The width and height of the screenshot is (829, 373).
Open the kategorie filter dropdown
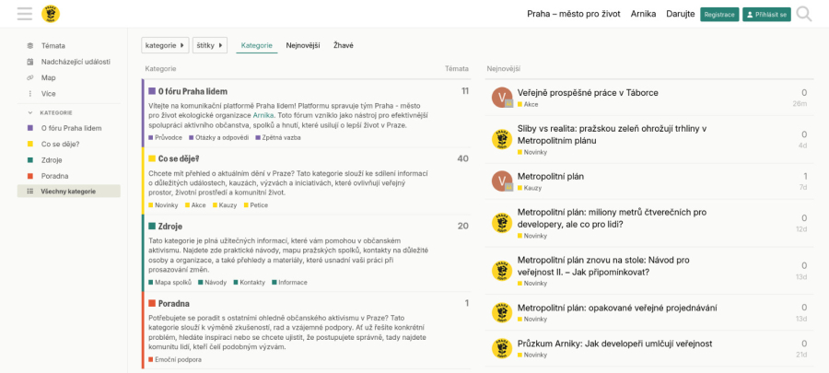pos(165,45)
